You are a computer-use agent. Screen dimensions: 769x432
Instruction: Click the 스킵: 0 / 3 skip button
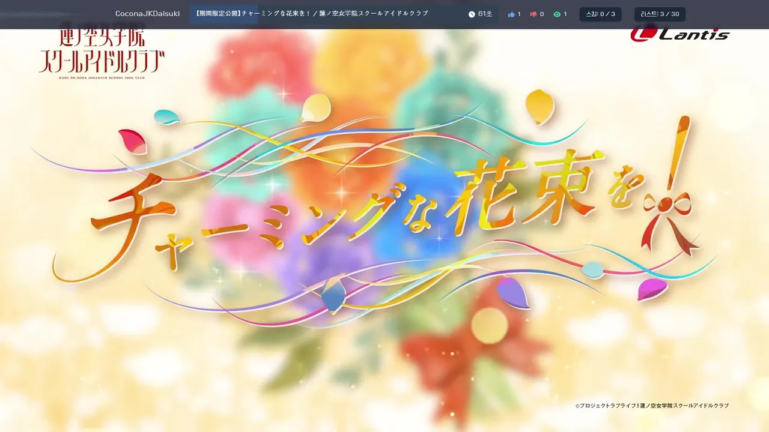[600, 14]
